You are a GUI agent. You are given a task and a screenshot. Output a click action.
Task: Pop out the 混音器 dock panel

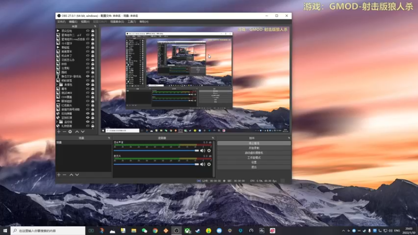pos(213,138)
